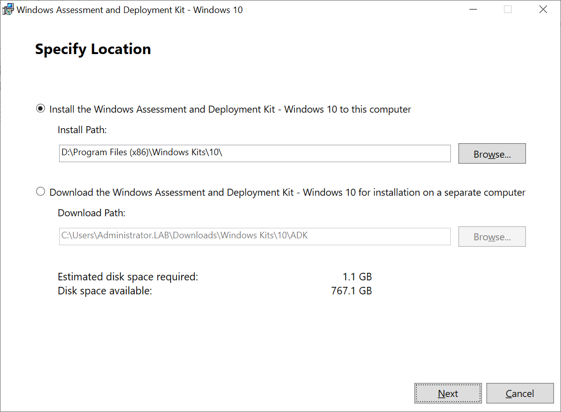
Task: Cancel the ADK installation
Action: click(x=519, y=393)
